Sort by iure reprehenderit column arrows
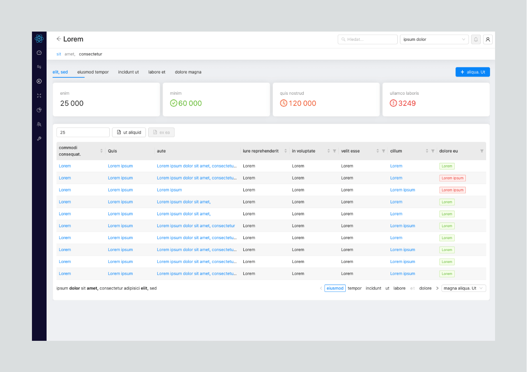Image resolution: width=527 pixels, height=372 pixels. (x=286, y=151)
